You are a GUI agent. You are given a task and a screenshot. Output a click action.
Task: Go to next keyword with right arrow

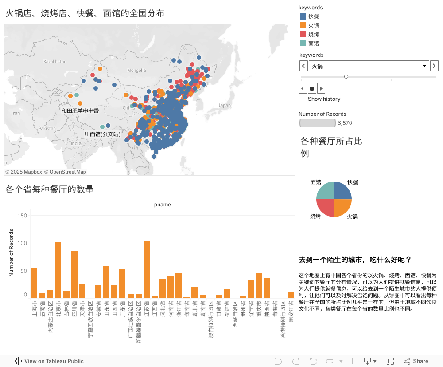[x=434, y=66]
